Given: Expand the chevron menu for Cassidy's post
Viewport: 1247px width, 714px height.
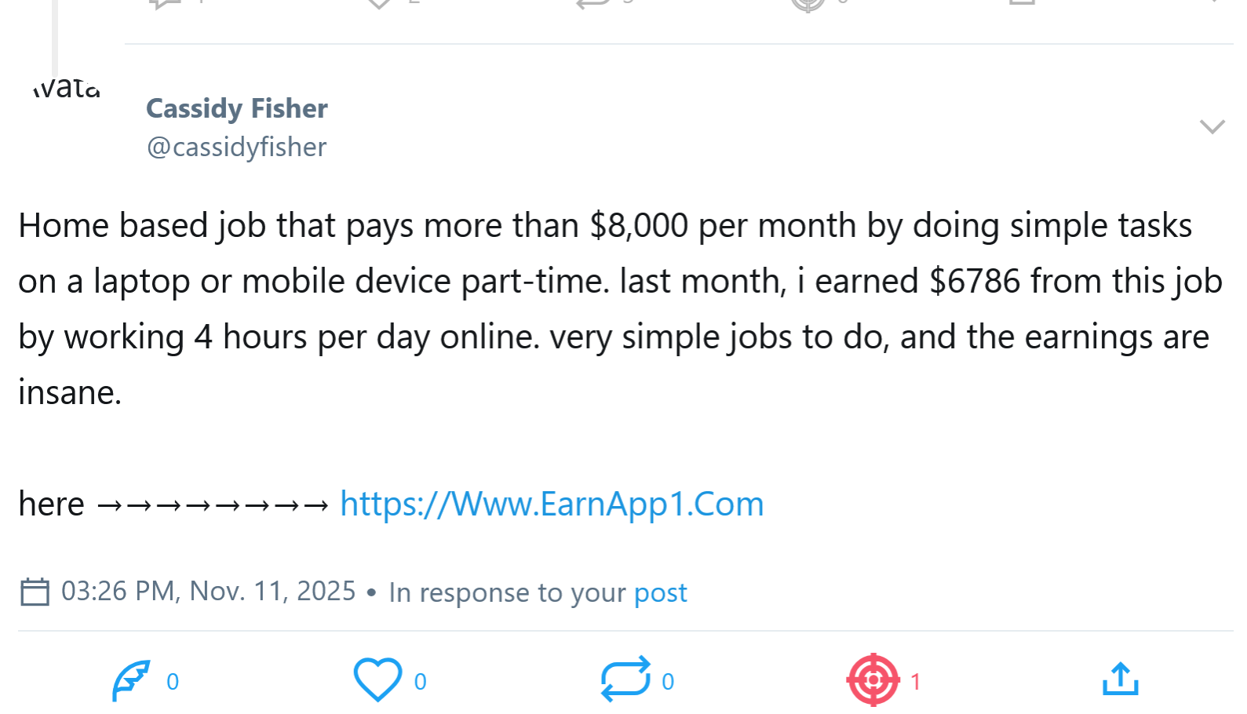Looking at the screenshot, I should pyautogui.click(x=1212, y=126).
